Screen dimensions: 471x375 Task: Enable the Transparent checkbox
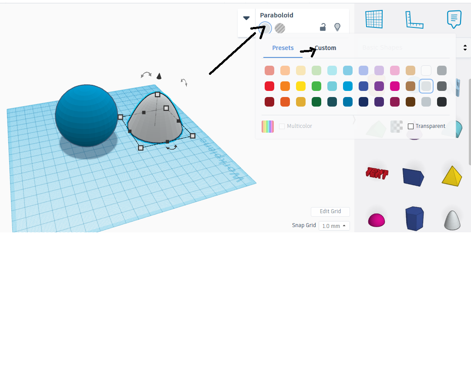(x=410, y=127)
